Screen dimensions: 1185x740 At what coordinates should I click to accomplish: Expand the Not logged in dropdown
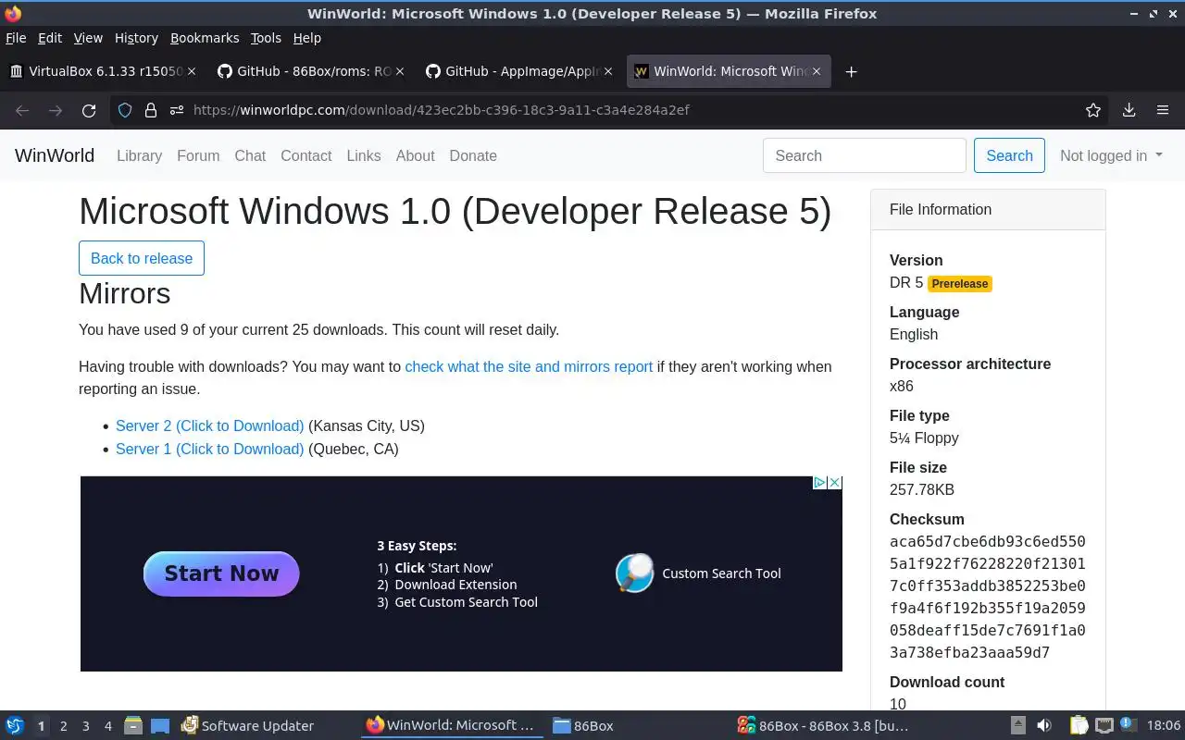[x=1111, y=155]
